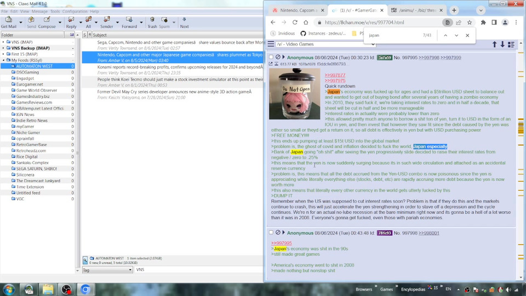Open Chrome three-dot menu
The height and width of the screenshot is (296, 526).
click(x=516, y=22)
